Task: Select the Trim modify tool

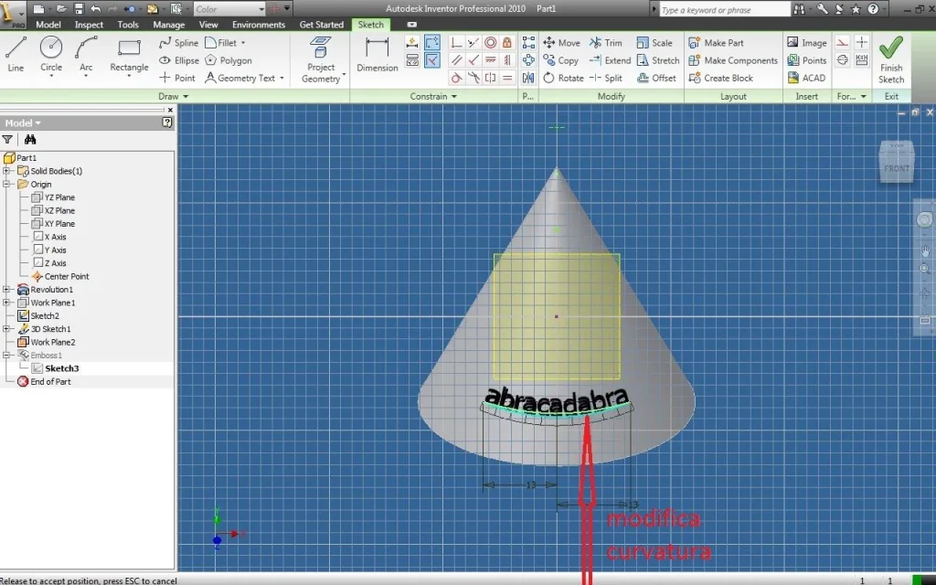Action: pos(606,43)
